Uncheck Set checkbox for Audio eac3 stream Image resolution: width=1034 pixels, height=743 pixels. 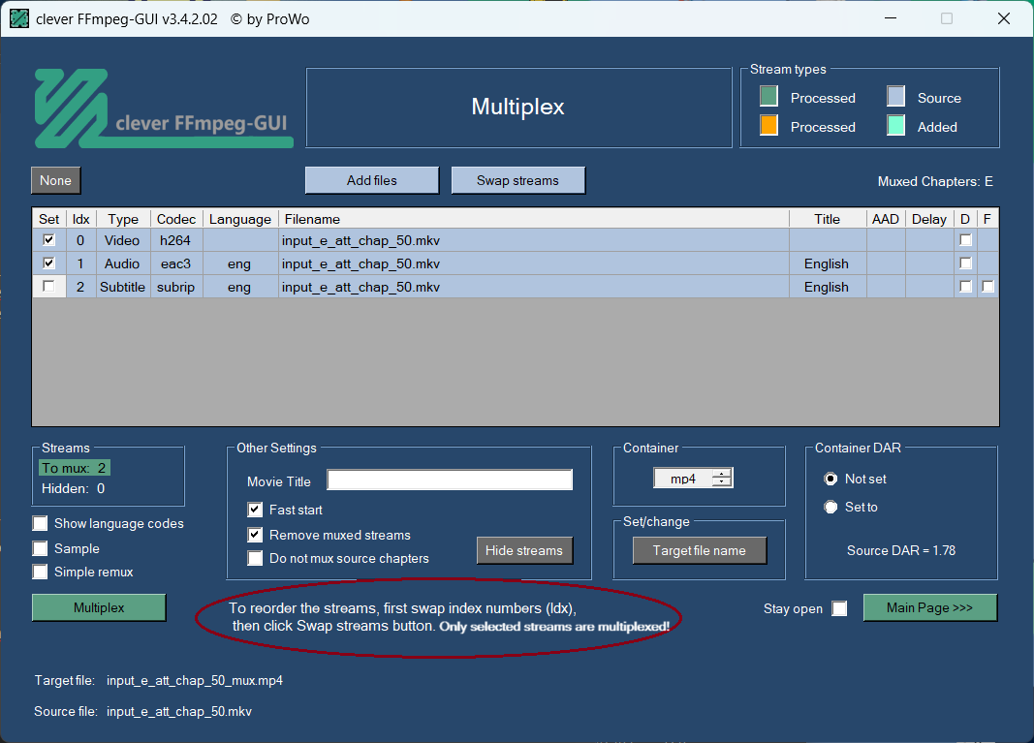pyautogui.click(x=48, y=263)
